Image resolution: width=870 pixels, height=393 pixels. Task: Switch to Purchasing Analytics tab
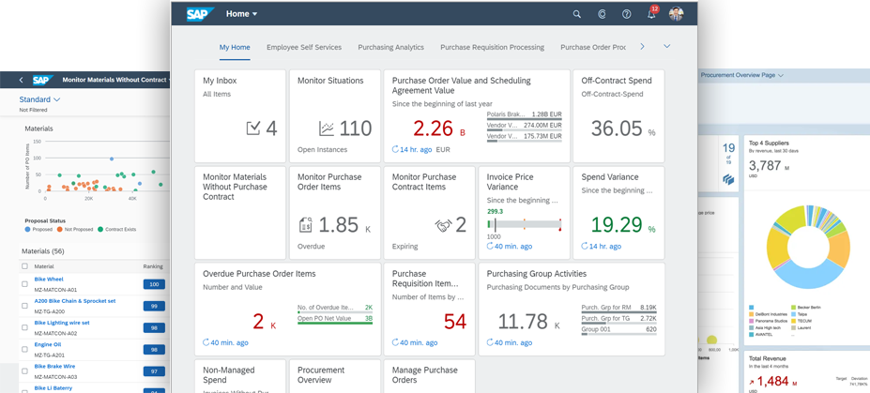pos(390,47)
